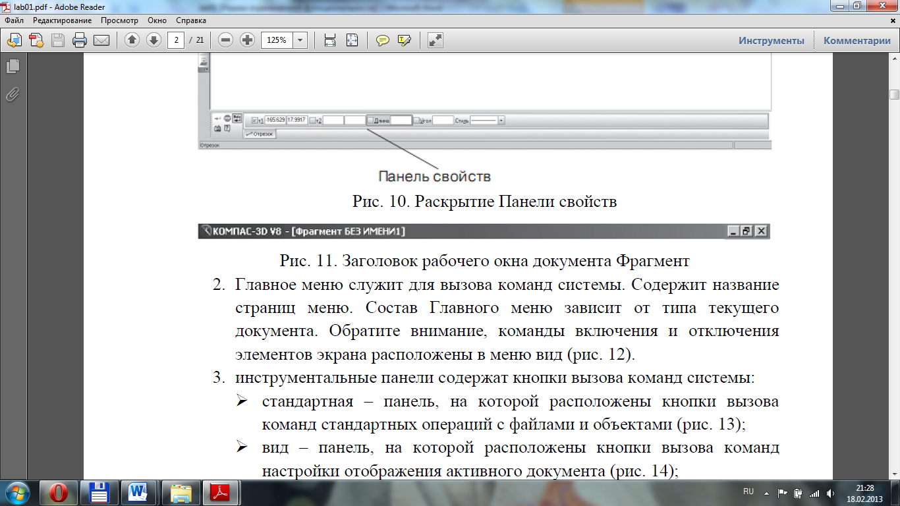The width and height of the screenshot is (900, 506).
Task: Click the fit-width scrolling mode icon
Action: pos(330,40)
